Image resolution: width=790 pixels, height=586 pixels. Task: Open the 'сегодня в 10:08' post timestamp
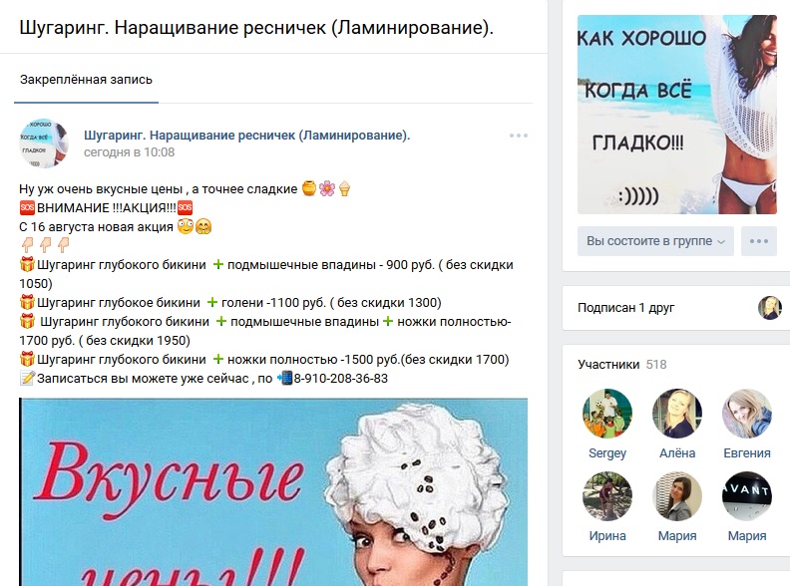(129, 152)
